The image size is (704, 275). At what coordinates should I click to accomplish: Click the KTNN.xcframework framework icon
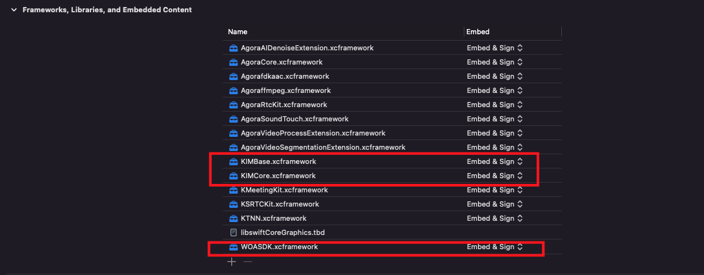coord(234,218)
